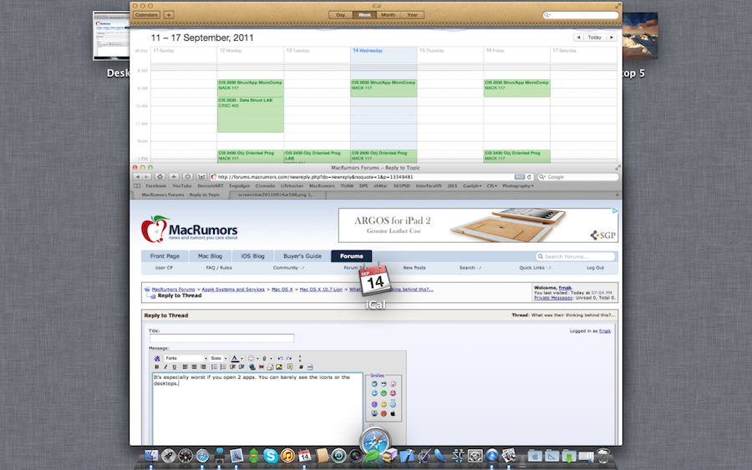The height and width of the screenshot is (470, 752).
Task: Insert an ordered list in the editor
Action: point(215,367)
